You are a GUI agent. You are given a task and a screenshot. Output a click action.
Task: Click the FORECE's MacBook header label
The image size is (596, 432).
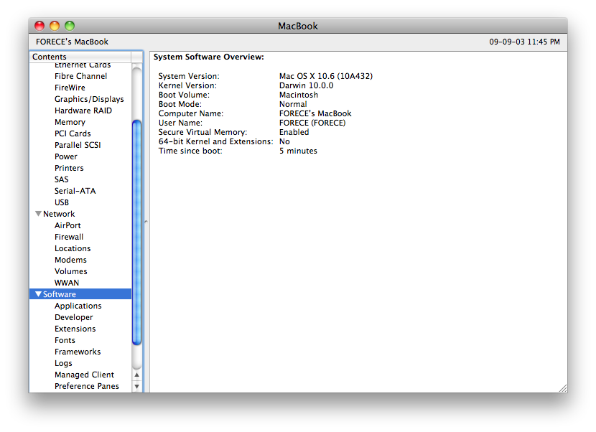tap(73, 42)
